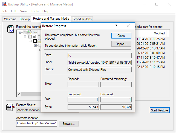The height and width of the screenshot is (133, 176).
Task: Click the File media disc icon in tree
Action: [29, 32]
